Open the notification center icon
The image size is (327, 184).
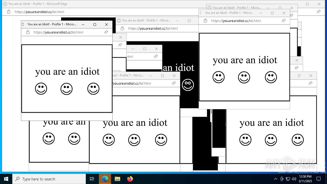[x=319, y=179]
